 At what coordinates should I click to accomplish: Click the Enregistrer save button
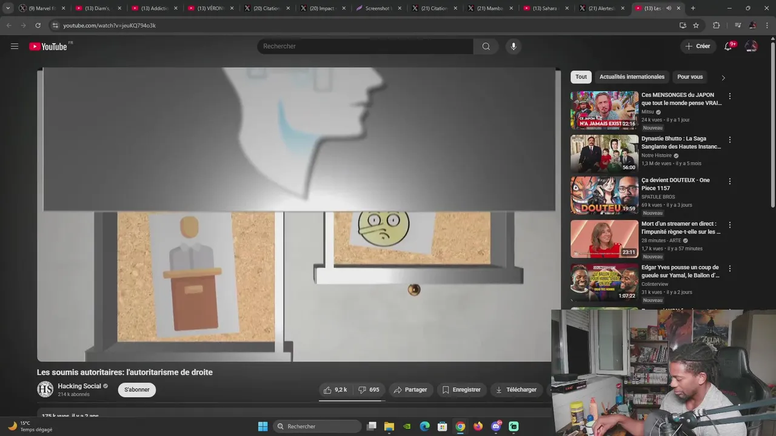pos(461,389)
